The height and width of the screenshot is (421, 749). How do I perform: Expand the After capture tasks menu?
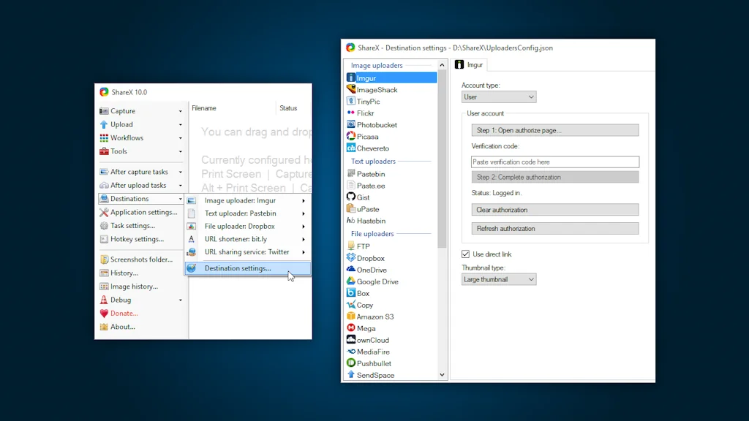tap(139, 171)
